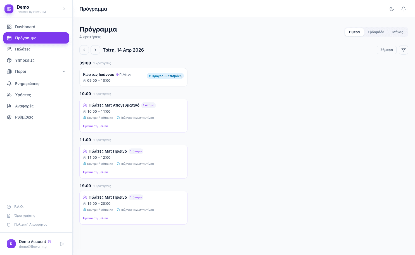Click the Προγραμματισμένη status badge
The height and width of the screenshot is (255, 415).
(x=165, y=76)
